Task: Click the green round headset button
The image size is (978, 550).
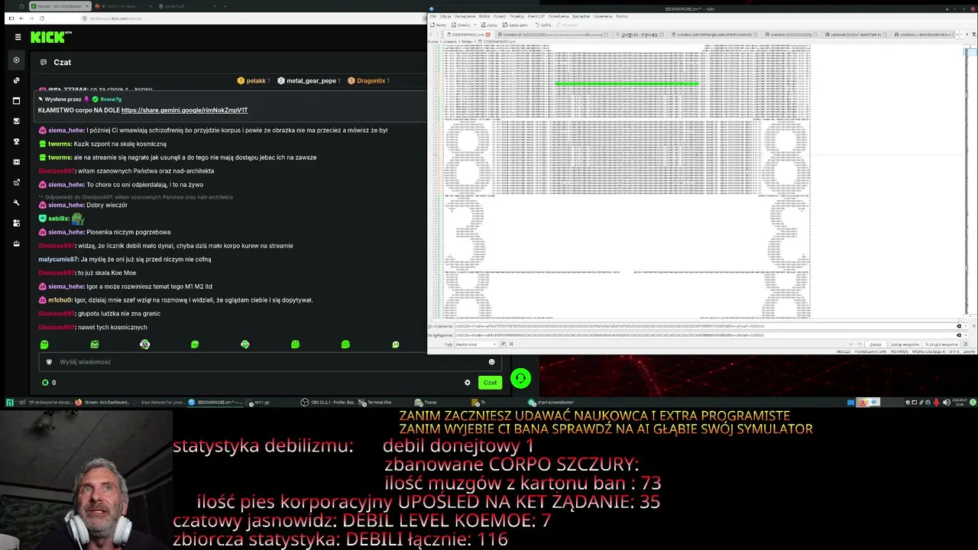Action: tap(520, 378)
